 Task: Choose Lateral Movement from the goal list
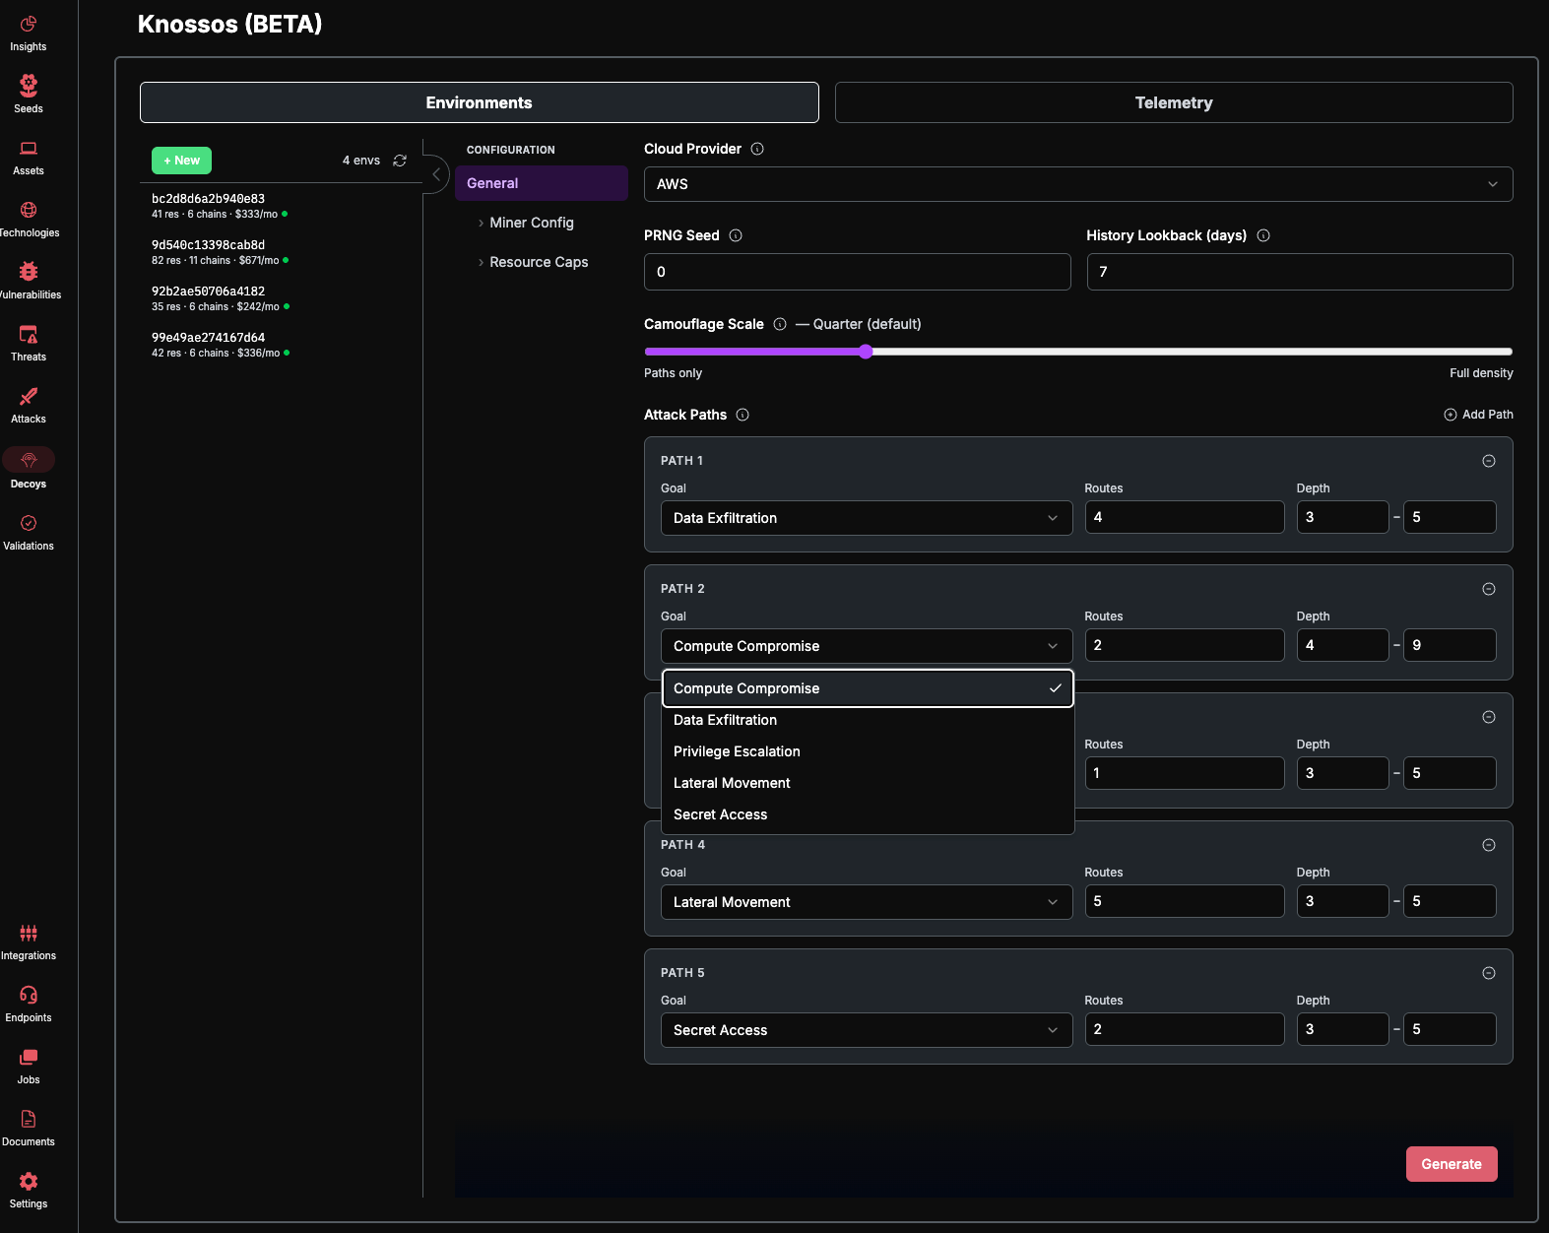point(868,783)
